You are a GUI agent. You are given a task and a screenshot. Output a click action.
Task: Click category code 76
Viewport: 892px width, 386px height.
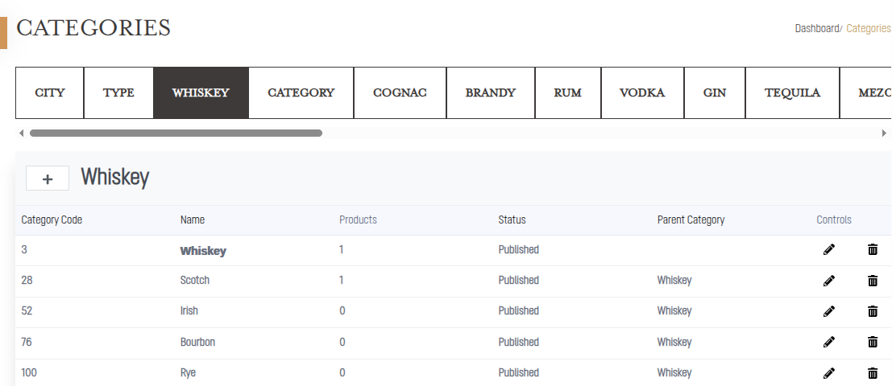click(x=26, y=343)
